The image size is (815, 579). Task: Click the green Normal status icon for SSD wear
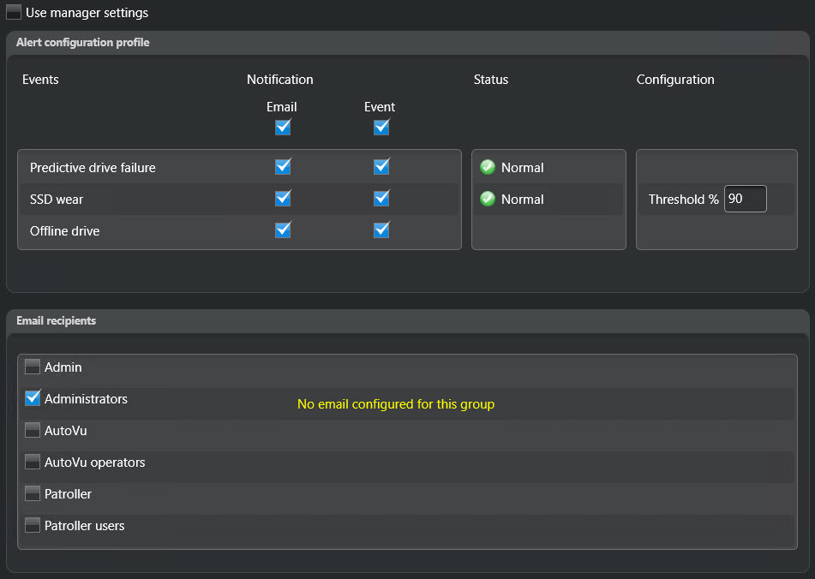point(487,199)
